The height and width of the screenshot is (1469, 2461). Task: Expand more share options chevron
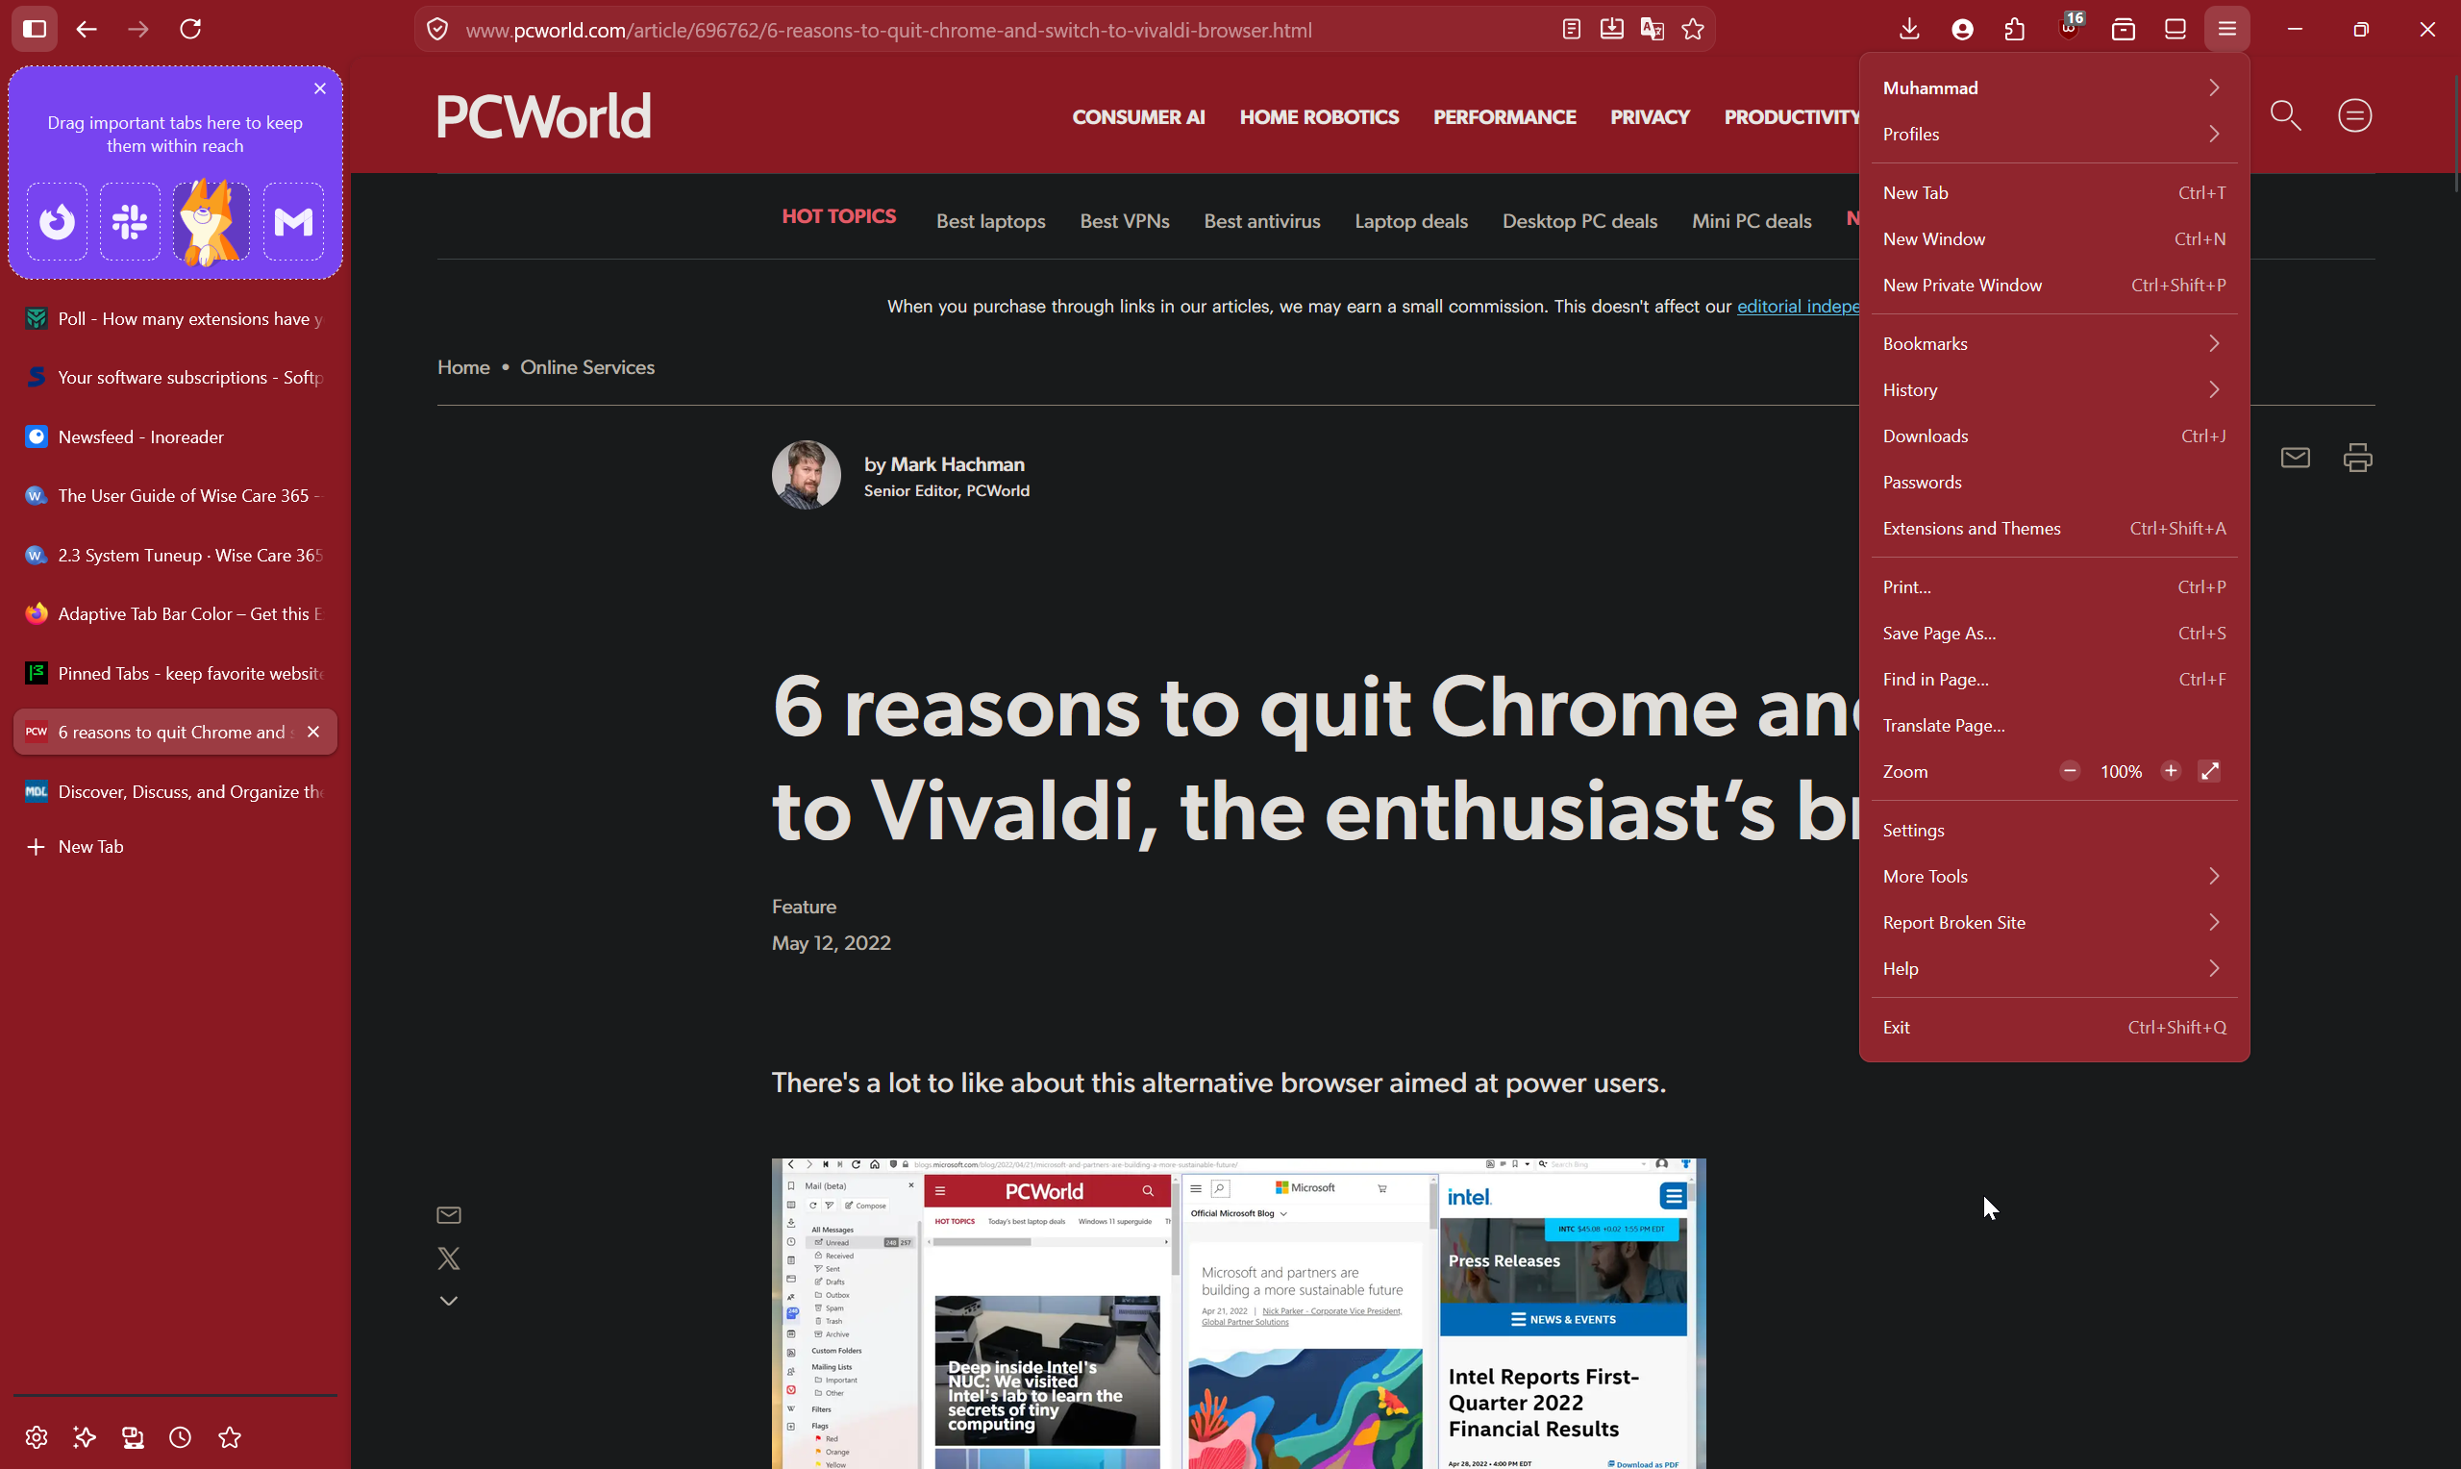click(448, 1301)
